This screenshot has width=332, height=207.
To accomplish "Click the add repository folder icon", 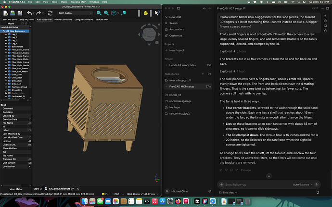I will [x=209, y=74].
